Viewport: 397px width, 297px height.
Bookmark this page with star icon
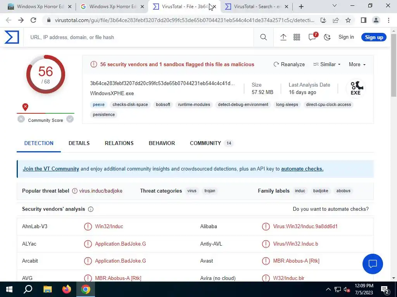coord(348,20)
